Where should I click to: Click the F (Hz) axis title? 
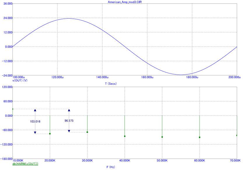tap(111, 167)
